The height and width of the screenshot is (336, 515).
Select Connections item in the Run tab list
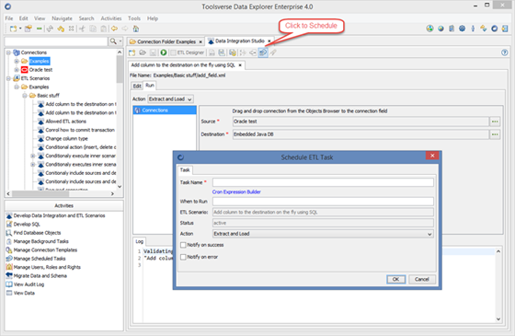point(165,110)
